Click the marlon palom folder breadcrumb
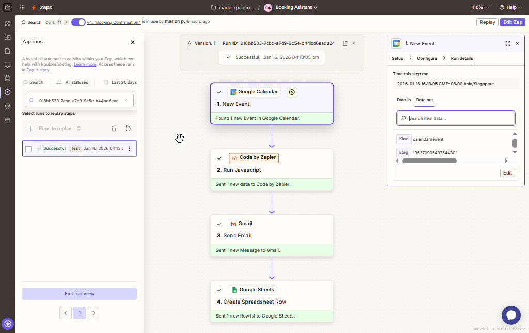529x333 pixels. click(x=232, y=7)
